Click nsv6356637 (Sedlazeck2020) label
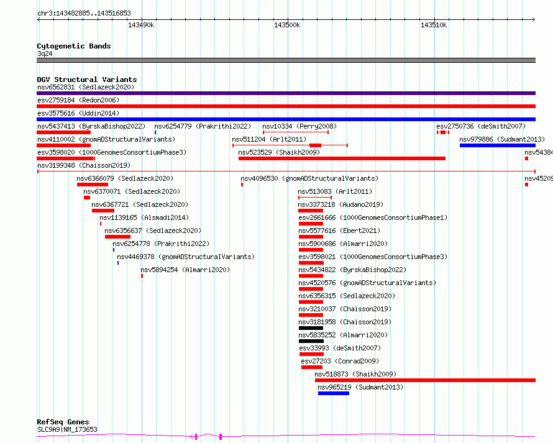The height and width of the screenshot is (443, 553). pyautogui.click(x=153, y=231)
